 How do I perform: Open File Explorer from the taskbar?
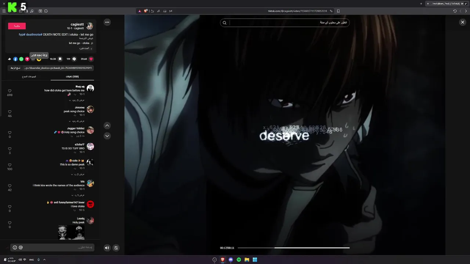[247, 260]
